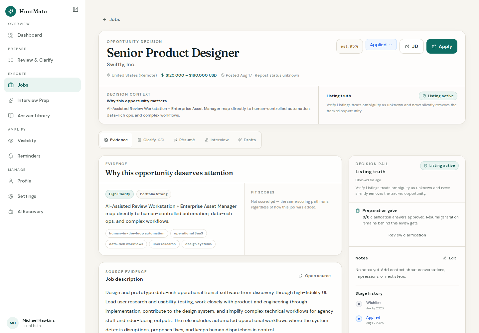The width and height of the screenshot is (479, 333).
Task: Open the JD external link button
Action: tap(411, 46)
